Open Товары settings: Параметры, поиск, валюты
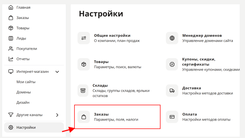Viewport: 245px width, 138px height. 109,64
